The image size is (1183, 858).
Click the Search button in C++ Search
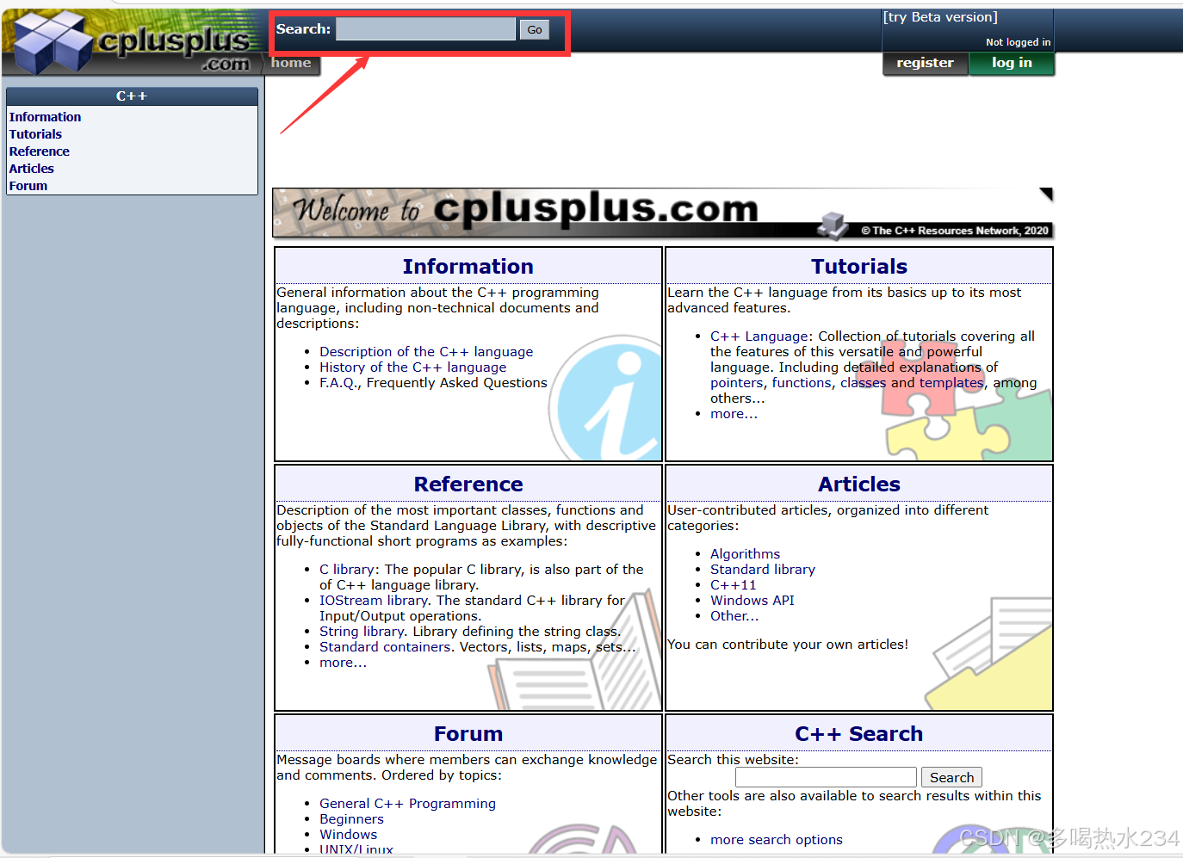951,777
